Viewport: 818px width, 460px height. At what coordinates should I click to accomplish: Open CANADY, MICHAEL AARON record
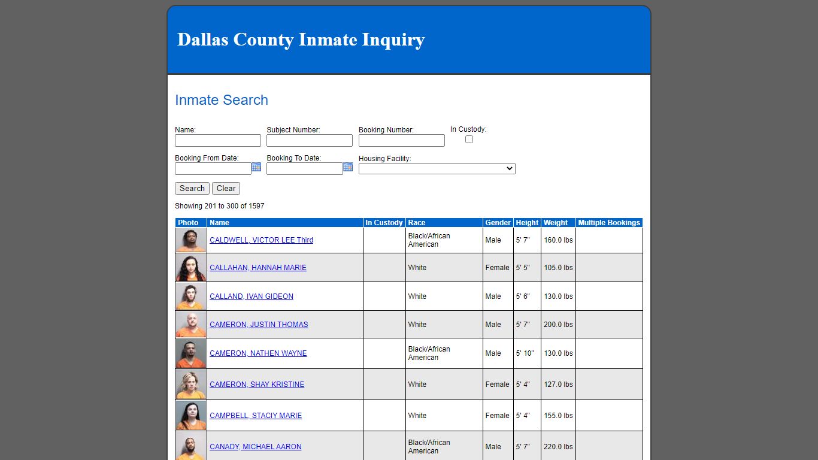(256, 447)
